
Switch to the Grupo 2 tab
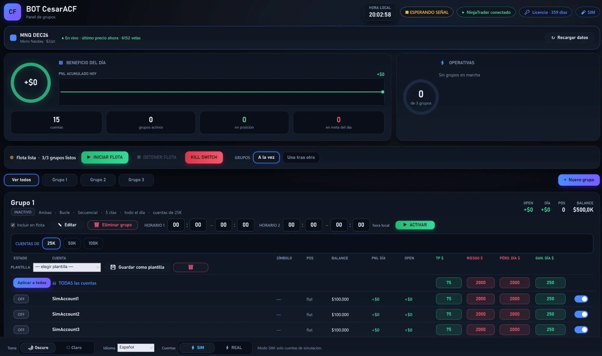coord(98,180)
